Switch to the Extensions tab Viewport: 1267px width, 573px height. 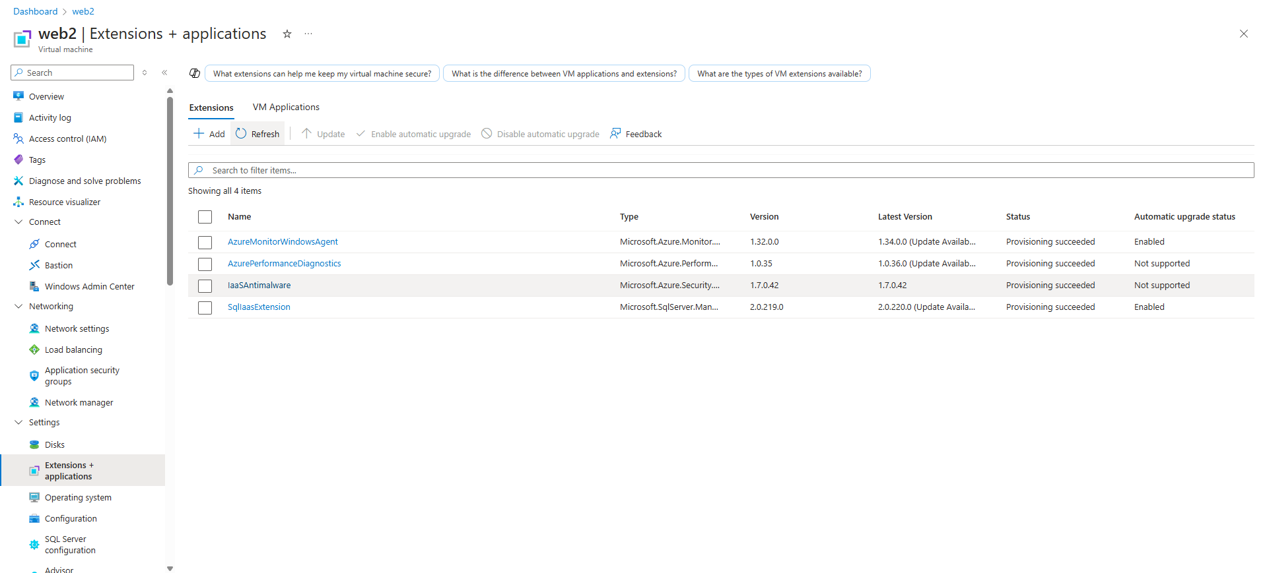211,107
